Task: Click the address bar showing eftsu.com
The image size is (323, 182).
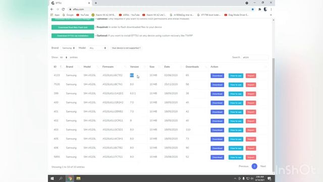Action: (x=158, y=9)
